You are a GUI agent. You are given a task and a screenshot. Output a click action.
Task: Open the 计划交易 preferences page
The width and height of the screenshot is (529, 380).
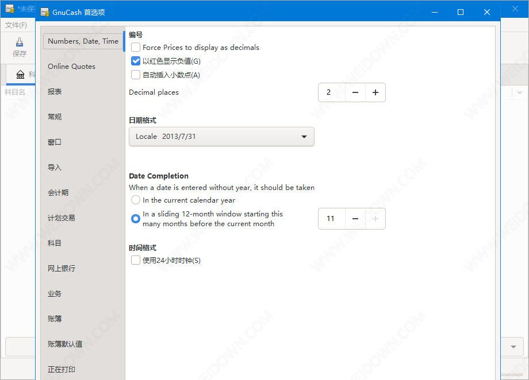pyautogui.click(x=62, y=218)
